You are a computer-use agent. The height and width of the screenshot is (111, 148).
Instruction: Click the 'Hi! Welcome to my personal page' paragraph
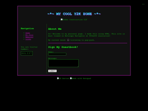click(x=86, y=35)
